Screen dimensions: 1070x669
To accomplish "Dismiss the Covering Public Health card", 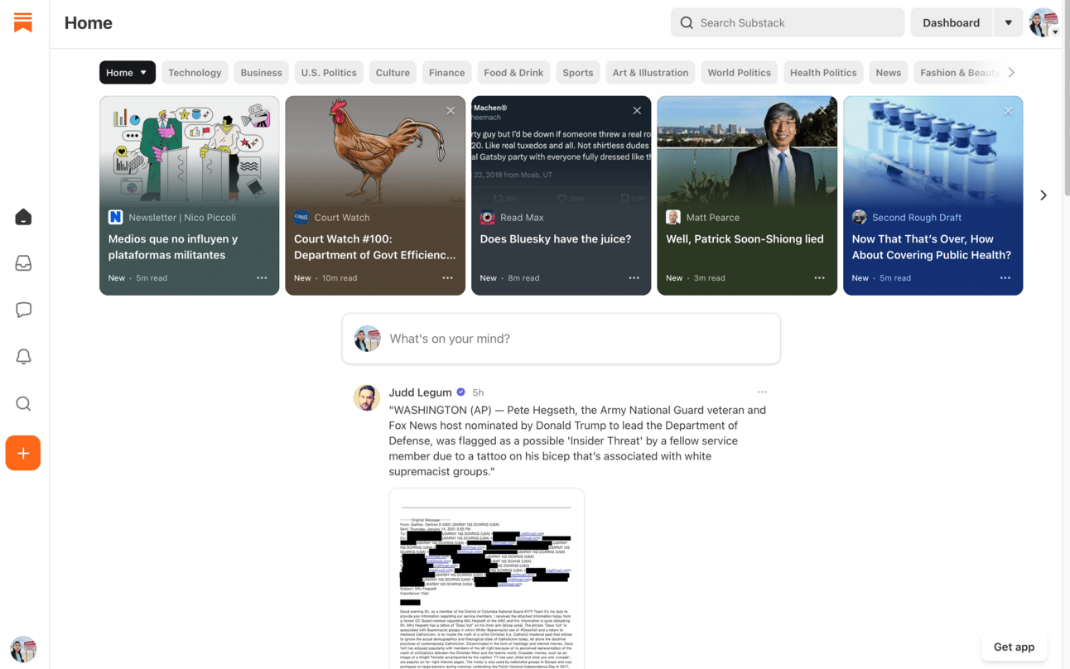I will point(1008,111).
